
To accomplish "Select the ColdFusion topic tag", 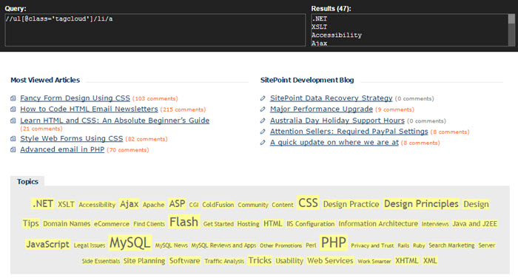I will click(x=218, y=205).
